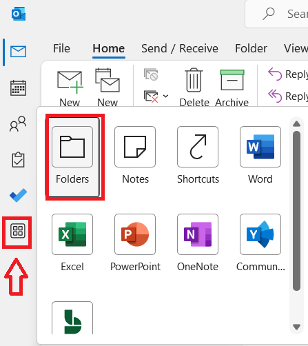308x346 pixels.
Task: Click in the Search box
Action: [x=276, y=14]
